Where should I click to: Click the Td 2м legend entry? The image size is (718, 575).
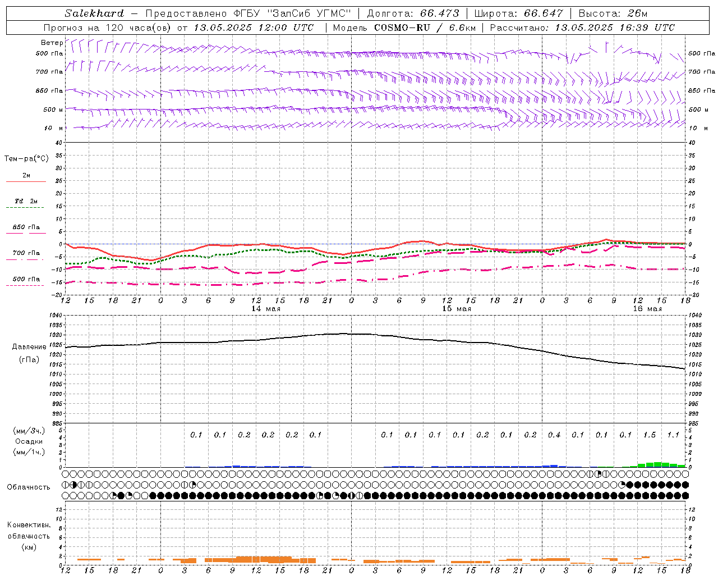click(x=26, y=201)
